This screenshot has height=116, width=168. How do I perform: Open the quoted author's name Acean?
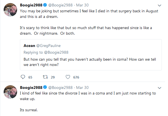[29, 46]
